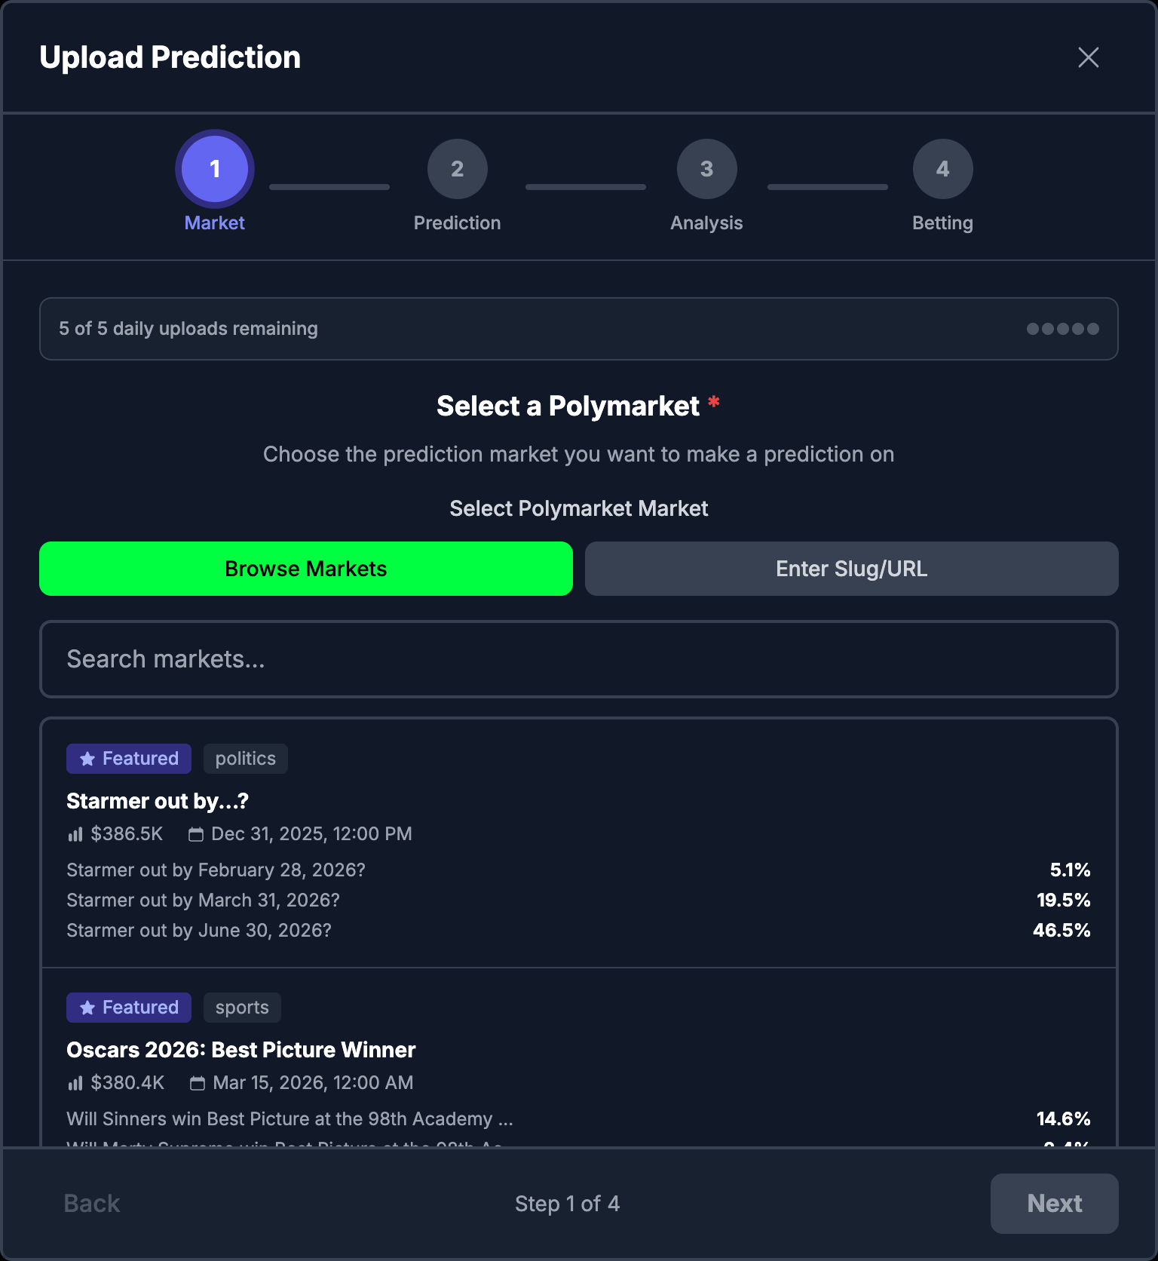
Task: Click the Back button
Action: (90, 1204)
